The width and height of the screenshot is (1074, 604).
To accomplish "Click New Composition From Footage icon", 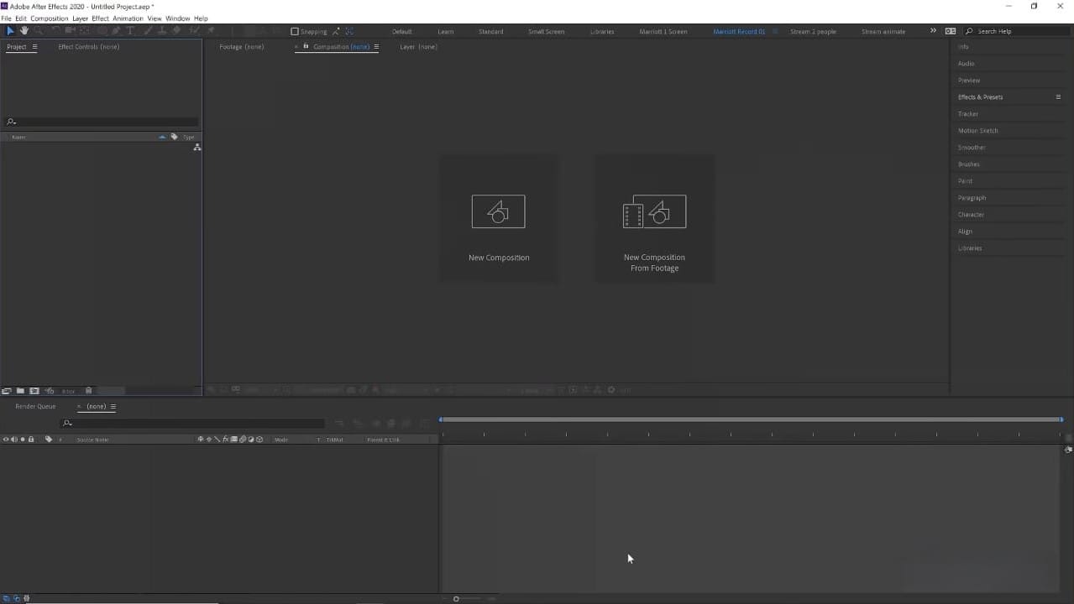I will pyautogui.click(x=654, y=211).
